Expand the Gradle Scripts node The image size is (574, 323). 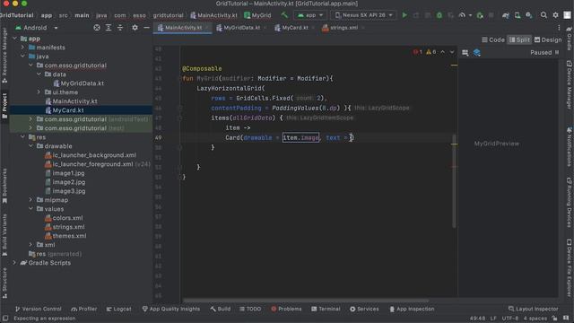pyautogui.click(x=15, y=263)
